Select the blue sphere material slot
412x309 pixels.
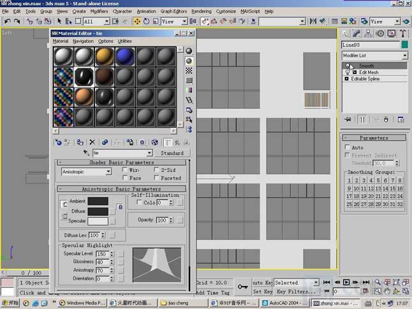point(125,57)
